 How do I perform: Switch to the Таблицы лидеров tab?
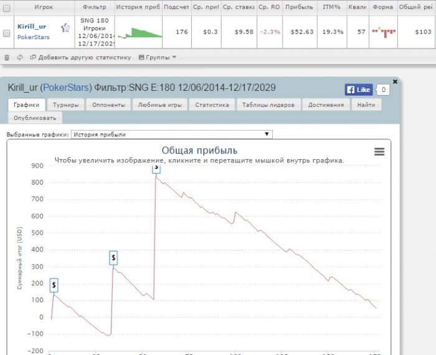[x=268, y=105]
